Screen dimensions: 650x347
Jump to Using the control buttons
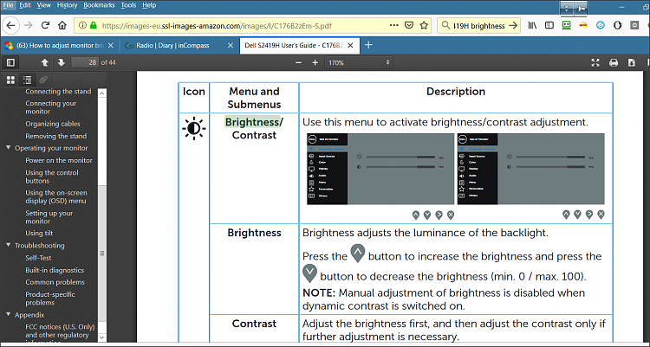tap(52, 177)
